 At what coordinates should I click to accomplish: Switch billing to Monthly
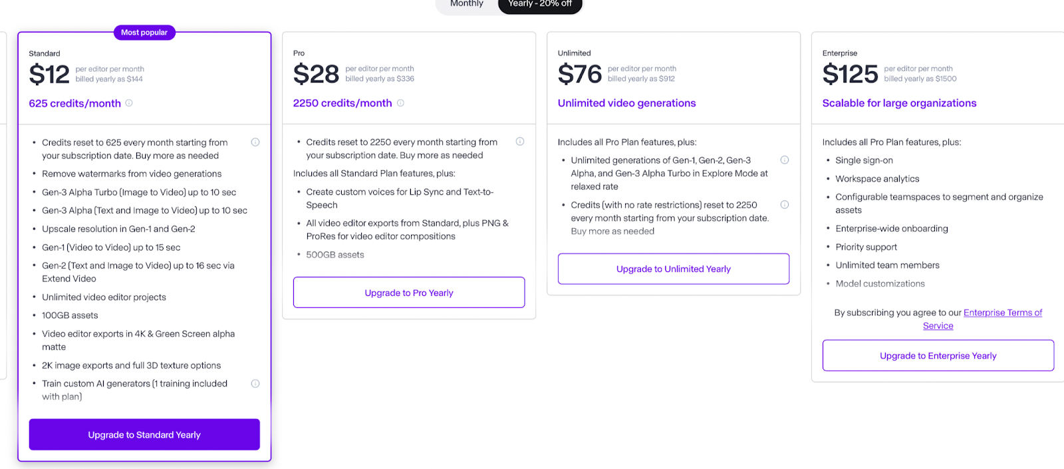tap(467, 4)
